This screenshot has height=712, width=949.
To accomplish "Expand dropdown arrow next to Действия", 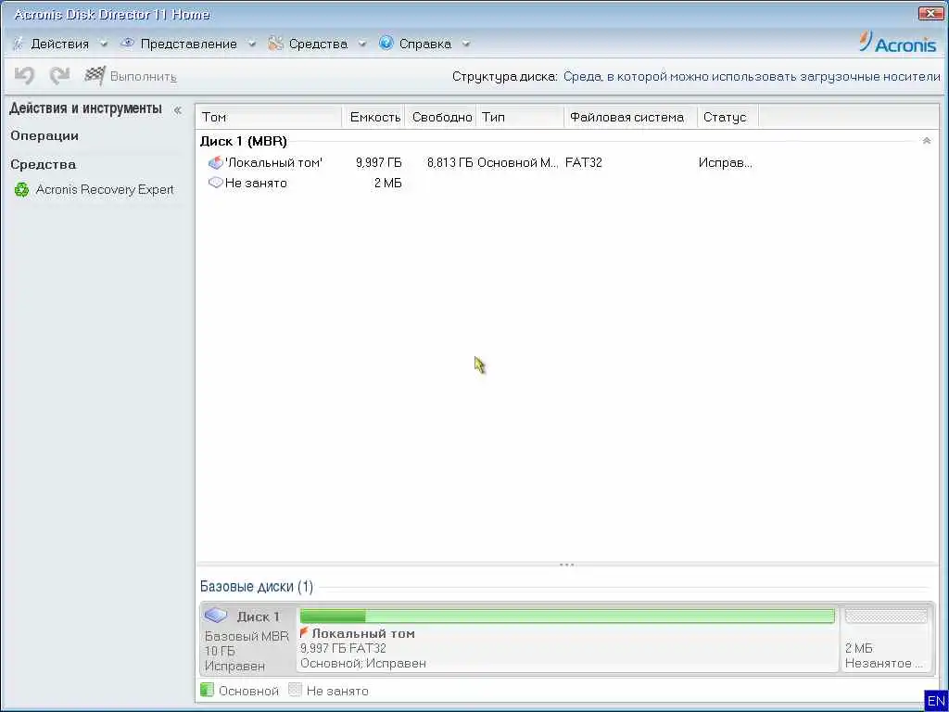I will coord(104,44).
